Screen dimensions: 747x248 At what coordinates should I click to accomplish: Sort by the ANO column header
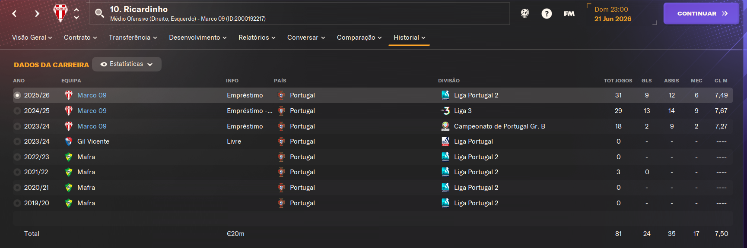19,81
